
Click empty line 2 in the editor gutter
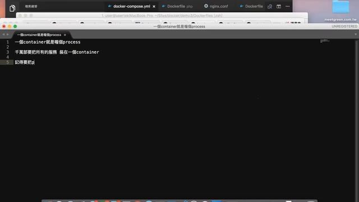tap(7, 47)
